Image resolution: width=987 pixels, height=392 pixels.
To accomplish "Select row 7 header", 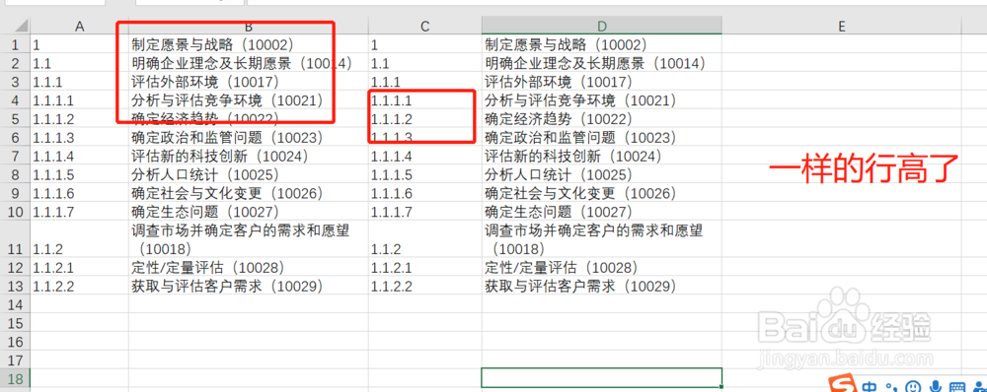I will coord(15,156).
